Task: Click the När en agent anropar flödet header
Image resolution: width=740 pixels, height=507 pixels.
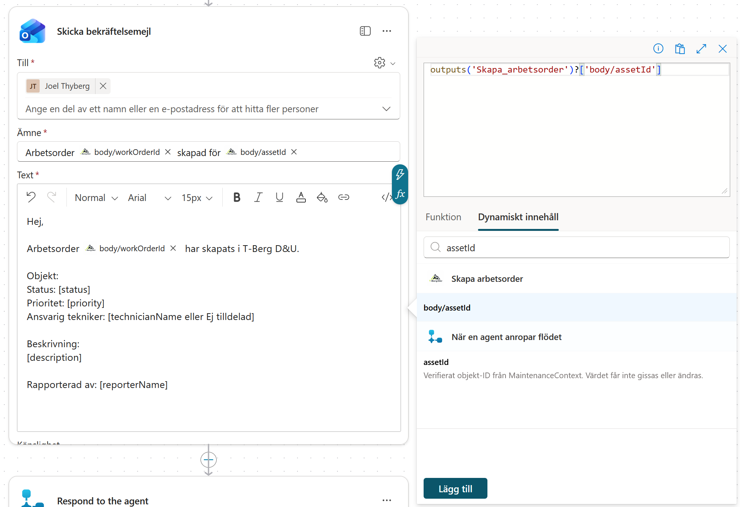Action: (577, 337)
